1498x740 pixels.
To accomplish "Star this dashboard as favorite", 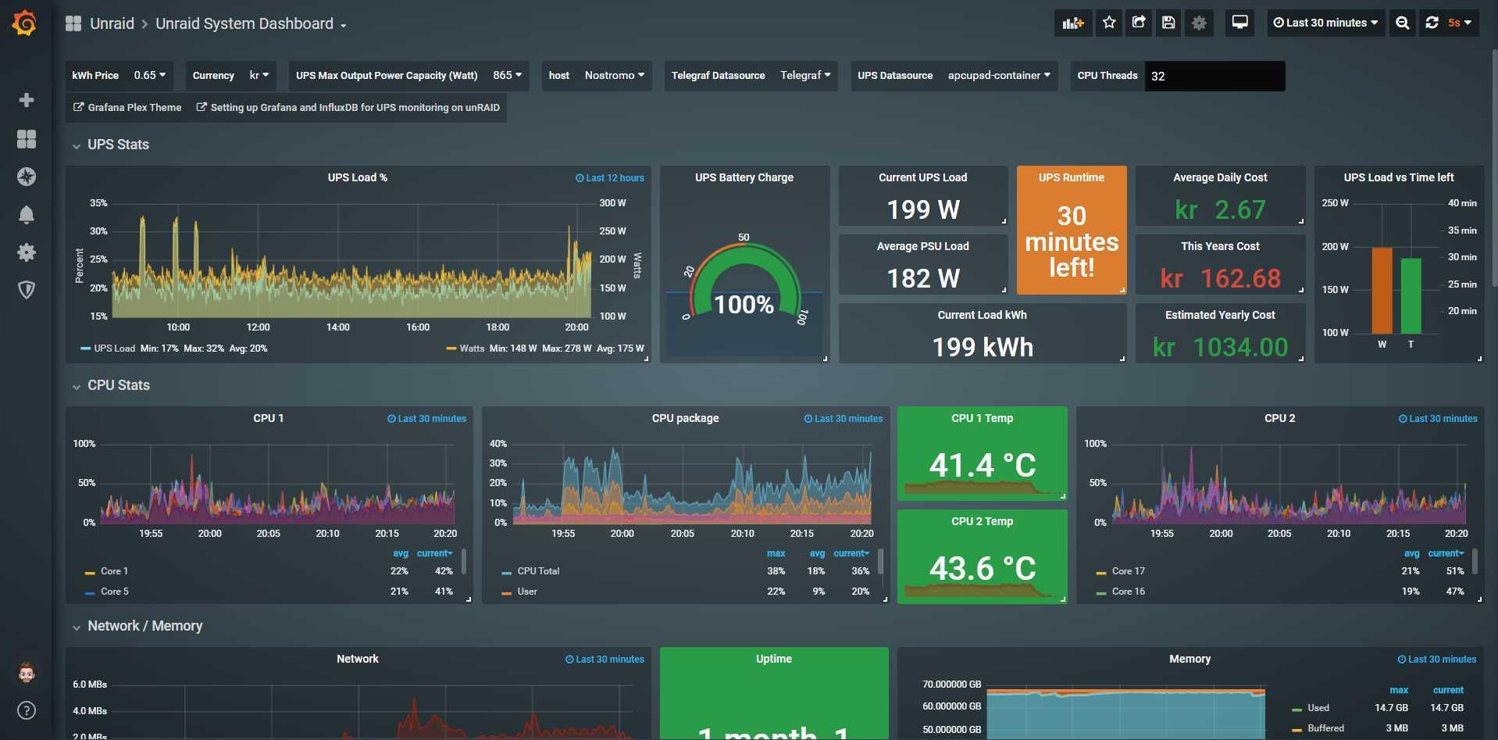I will tap(1109, 23).
